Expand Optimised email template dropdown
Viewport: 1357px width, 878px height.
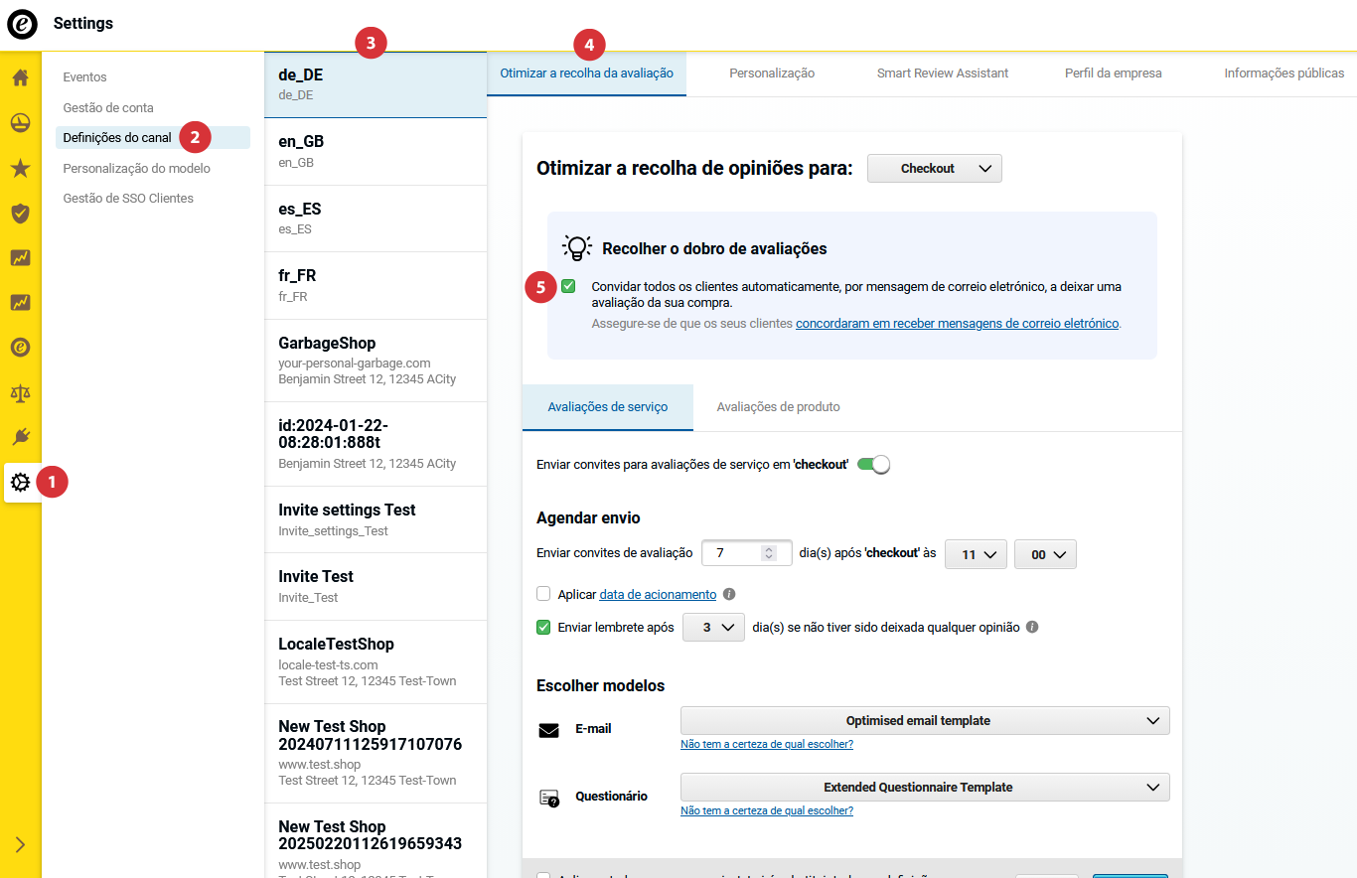pos(924,720)
